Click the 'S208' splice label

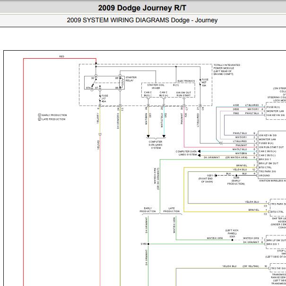(x=236, y=178)
